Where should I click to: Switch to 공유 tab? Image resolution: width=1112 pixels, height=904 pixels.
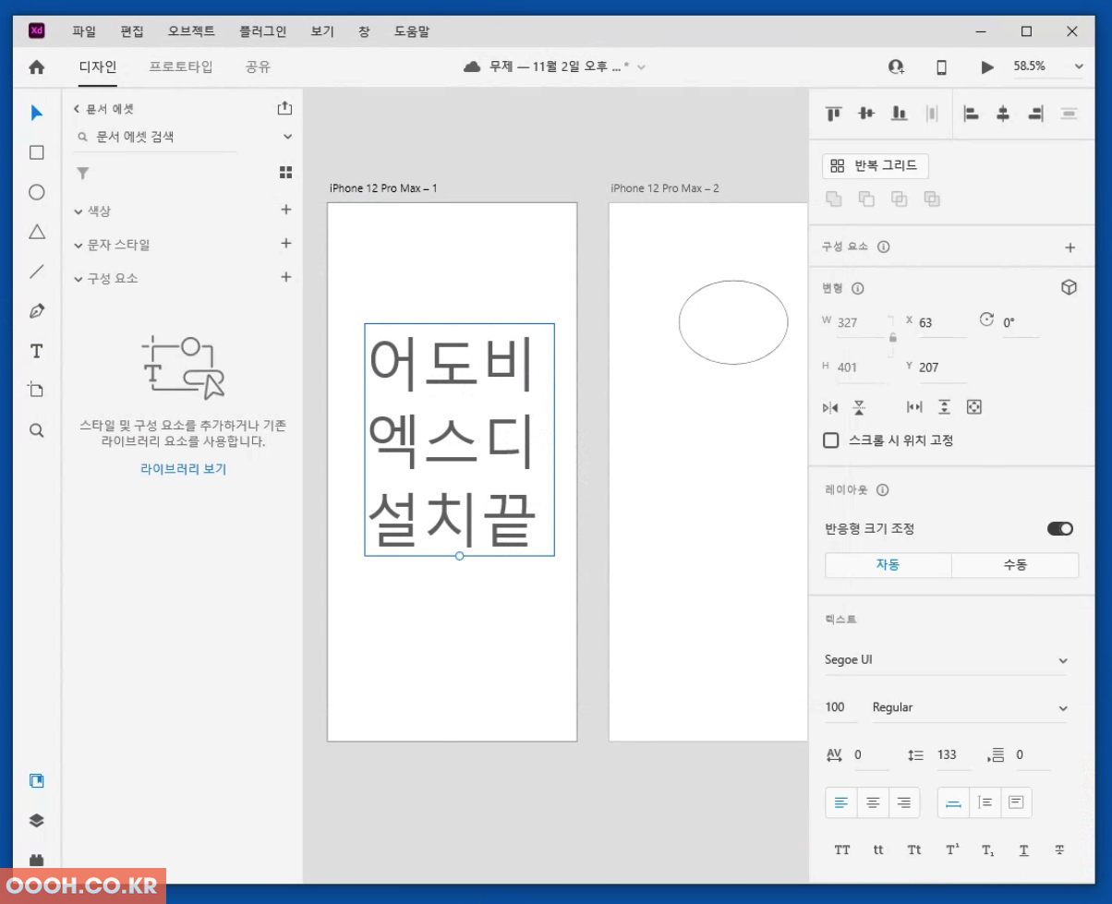click(258, 66)
